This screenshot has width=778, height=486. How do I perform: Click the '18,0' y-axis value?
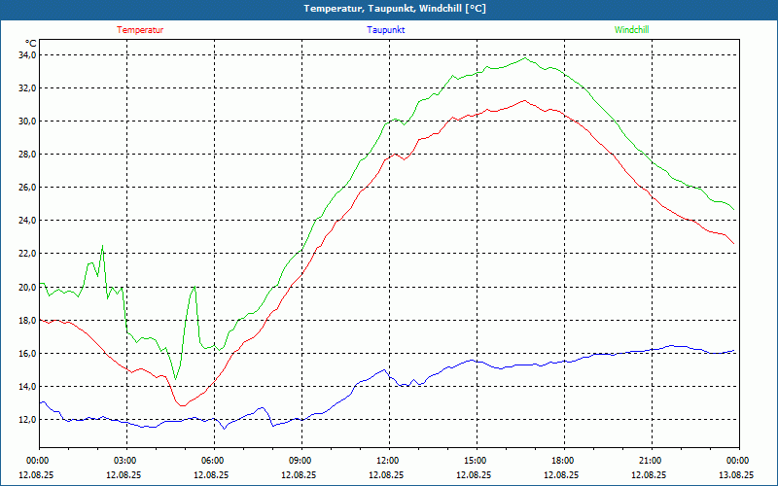[x=28, y=321]
